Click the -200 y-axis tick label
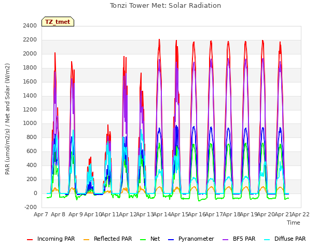 31,207
